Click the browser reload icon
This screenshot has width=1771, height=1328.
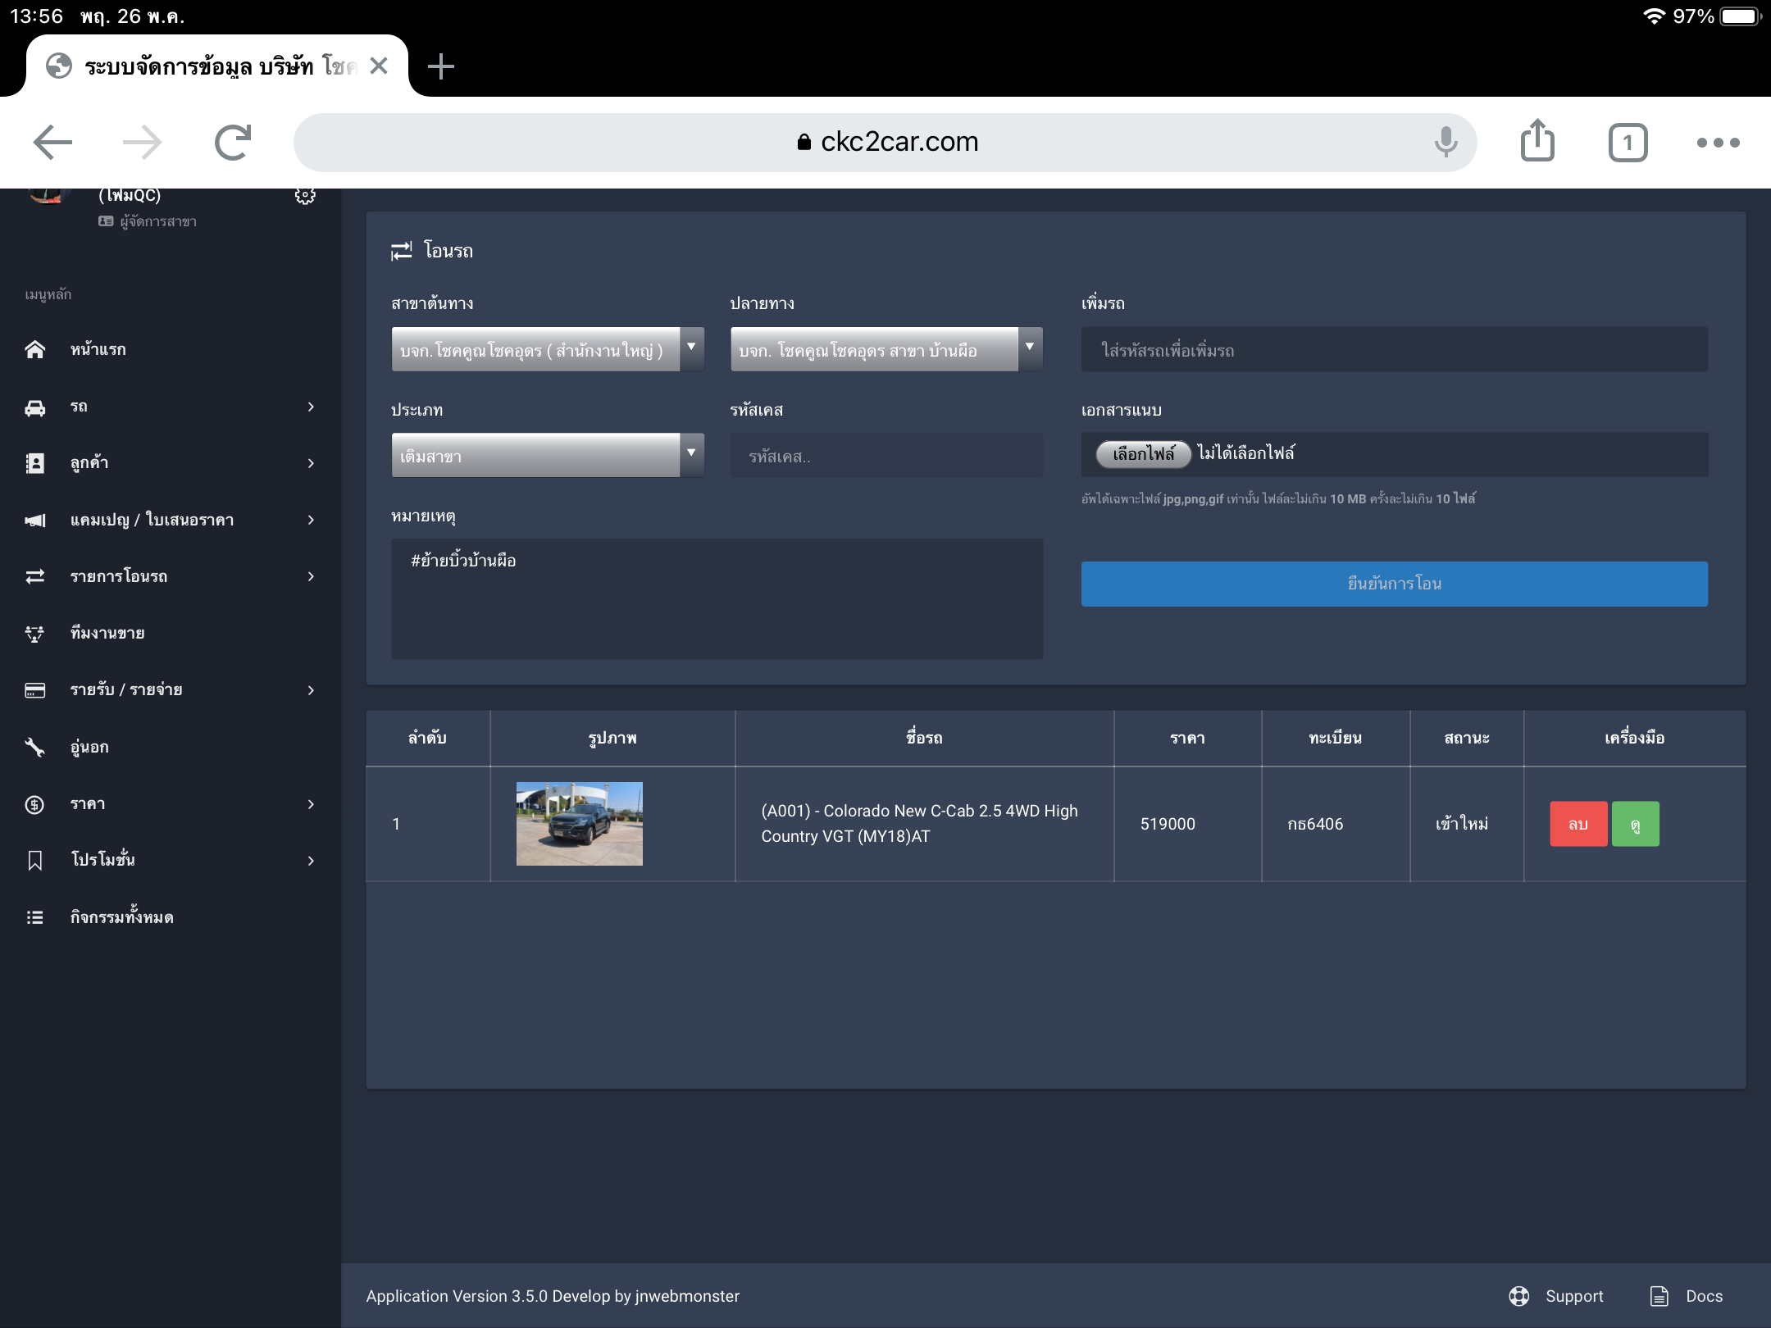(233, 143)
